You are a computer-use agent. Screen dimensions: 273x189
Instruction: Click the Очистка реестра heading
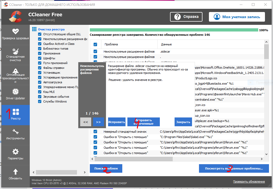coord(51,29)
